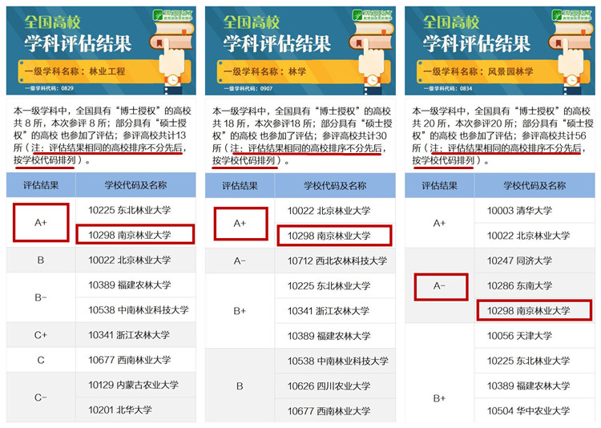The image size is (601, 428).
Task: Select the row 10247 同济大学
Action: tap(519, 260)
